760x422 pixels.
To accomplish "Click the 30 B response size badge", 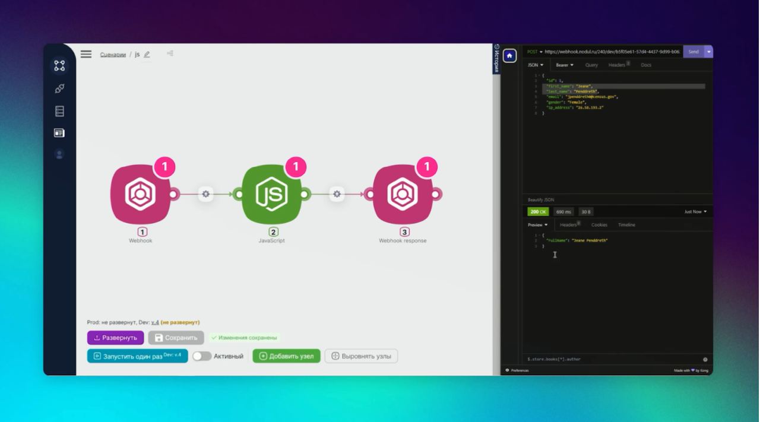I will [x=585, y=212].
